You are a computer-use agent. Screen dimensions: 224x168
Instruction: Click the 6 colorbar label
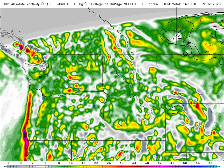(x=45, y=163)
